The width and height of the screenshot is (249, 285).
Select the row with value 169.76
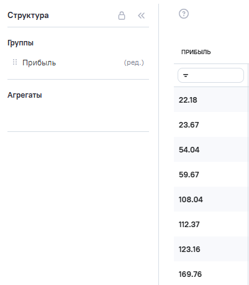tap(211, 273)
